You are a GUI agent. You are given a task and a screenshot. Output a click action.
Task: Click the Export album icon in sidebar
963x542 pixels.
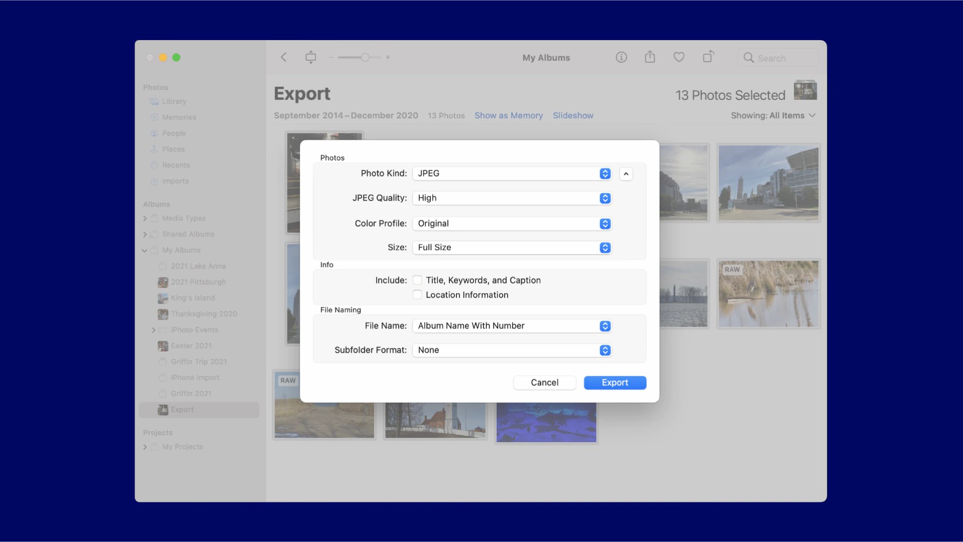point(163,410)
